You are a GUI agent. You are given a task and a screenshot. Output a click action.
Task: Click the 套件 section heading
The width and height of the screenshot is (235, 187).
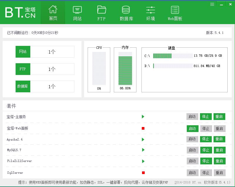(x=11, y=106)
